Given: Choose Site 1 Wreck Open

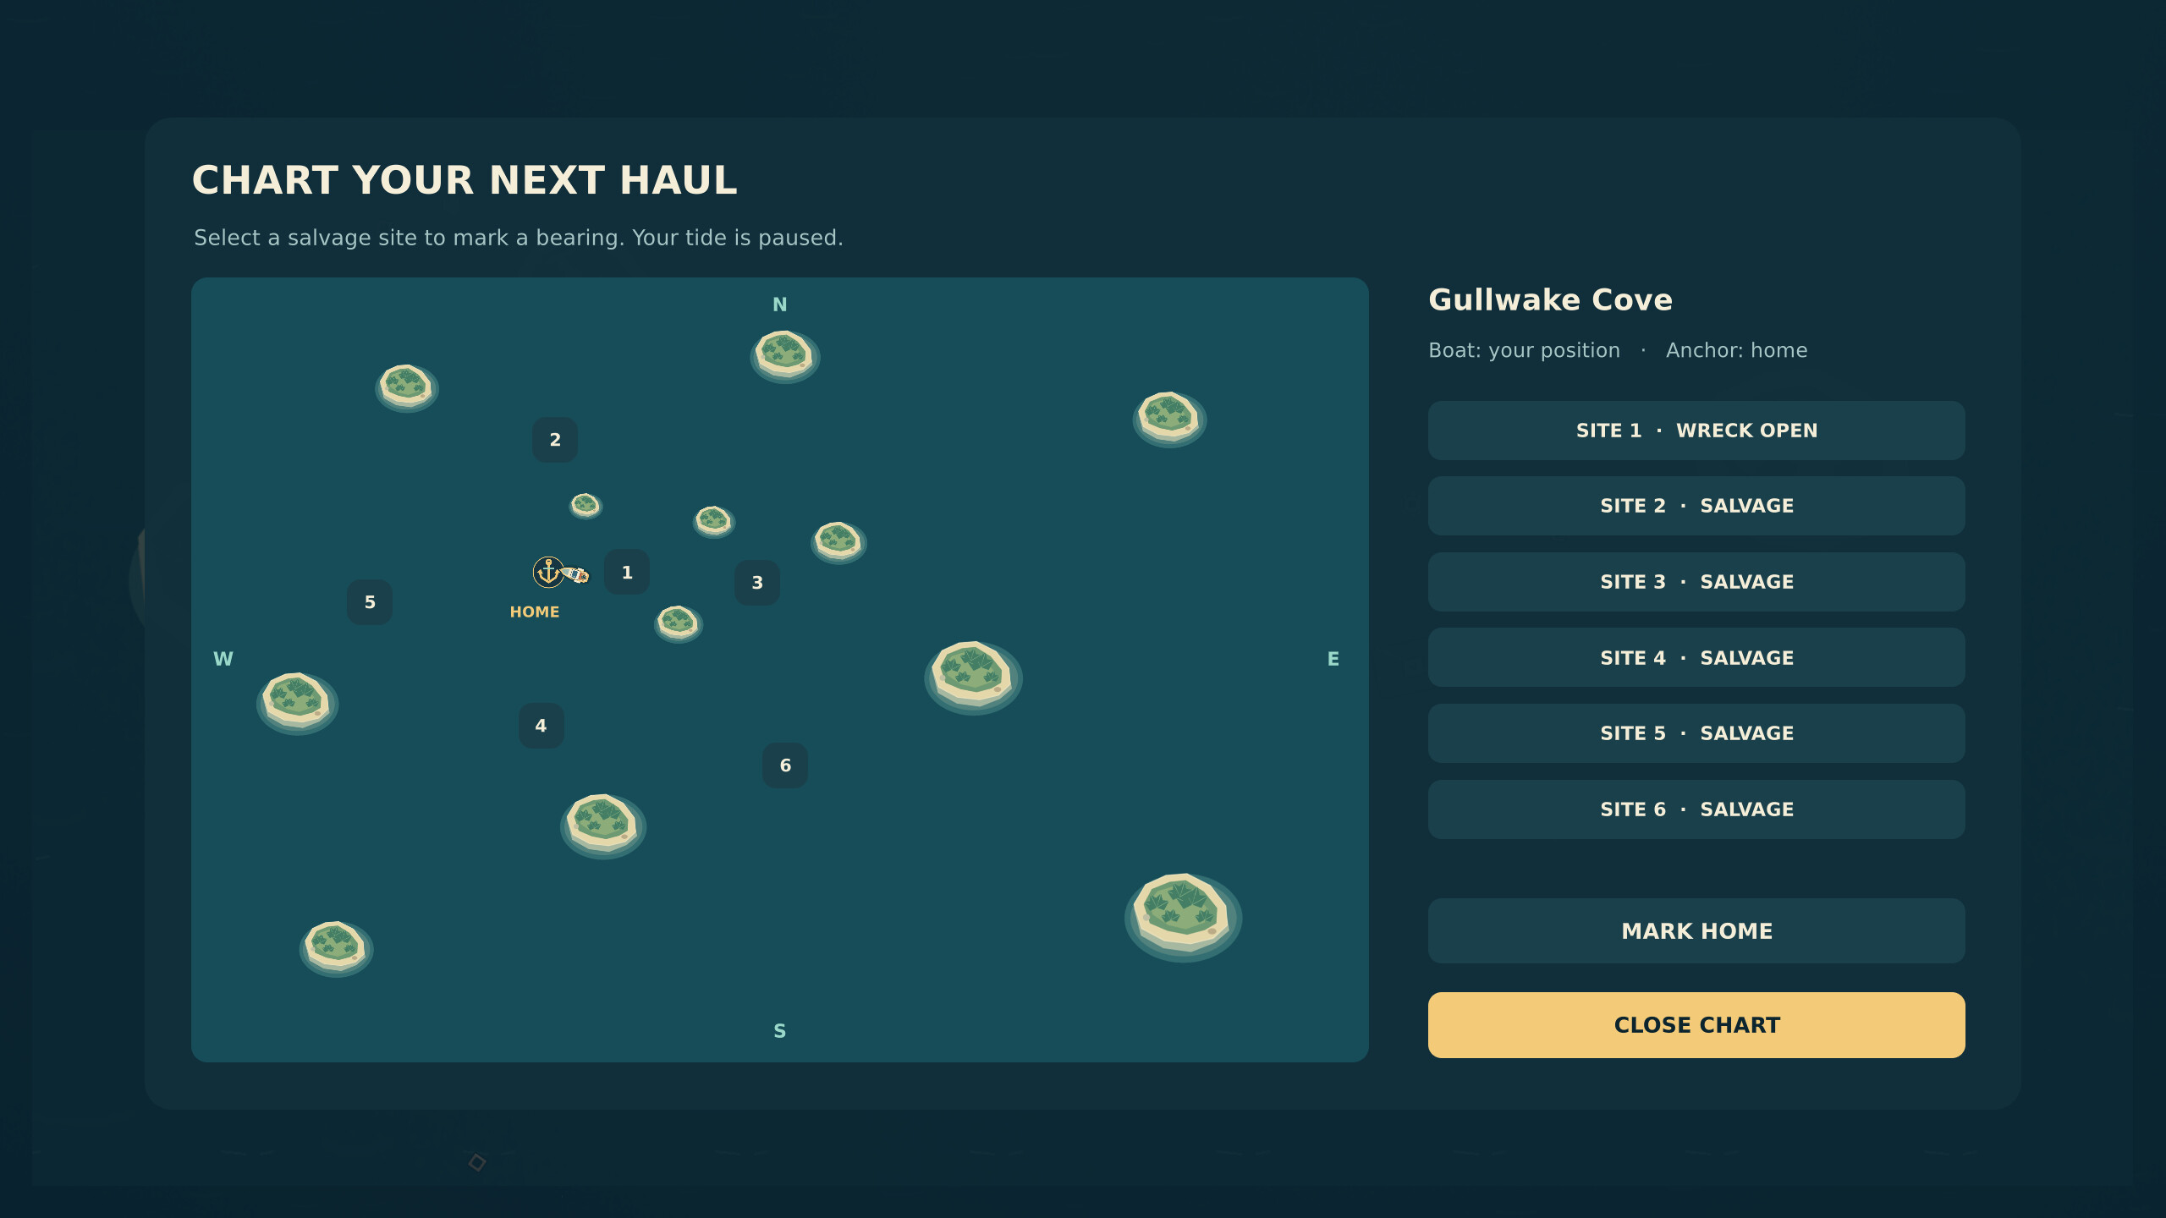Looking at the screenshot, I should tap(1696, 431).
